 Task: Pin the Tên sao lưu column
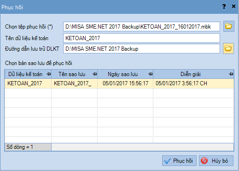(95, 74)
